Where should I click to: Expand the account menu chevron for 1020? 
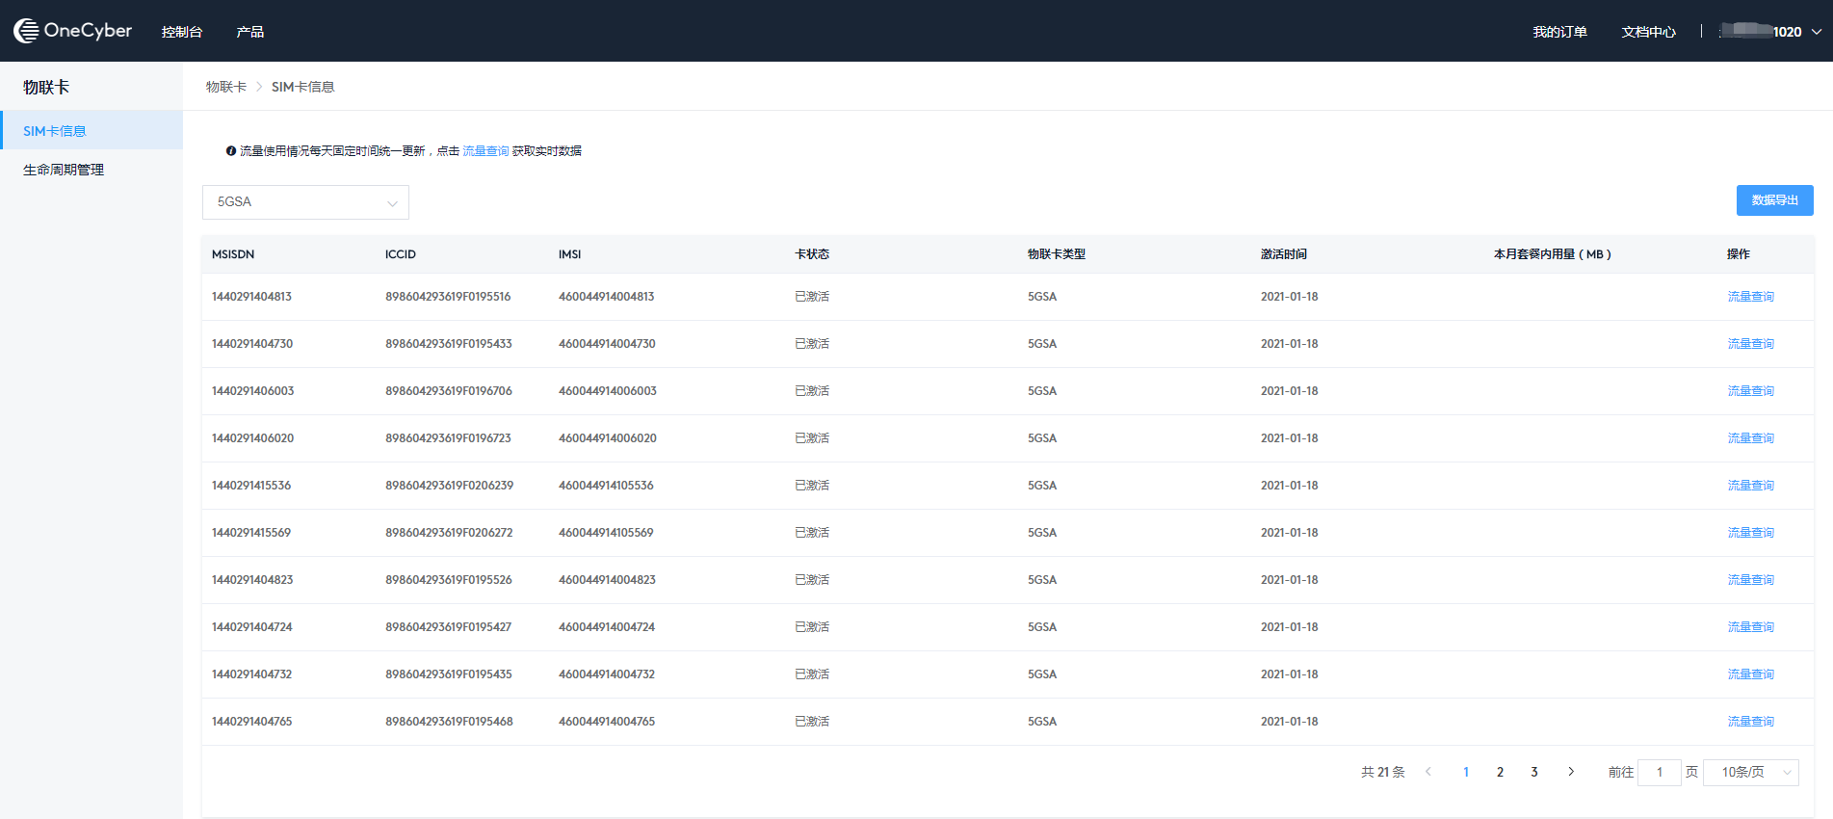(x=1817, y=32)
